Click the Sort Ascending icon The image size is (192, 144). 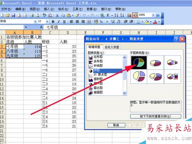click(116, 15)
